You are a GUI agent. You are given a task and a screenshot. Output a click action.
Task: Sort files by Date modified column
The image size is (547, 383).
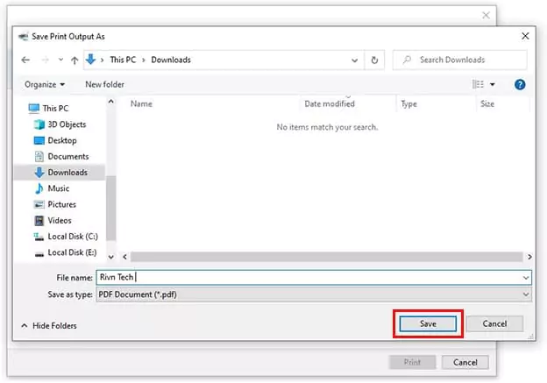[329, 104]
